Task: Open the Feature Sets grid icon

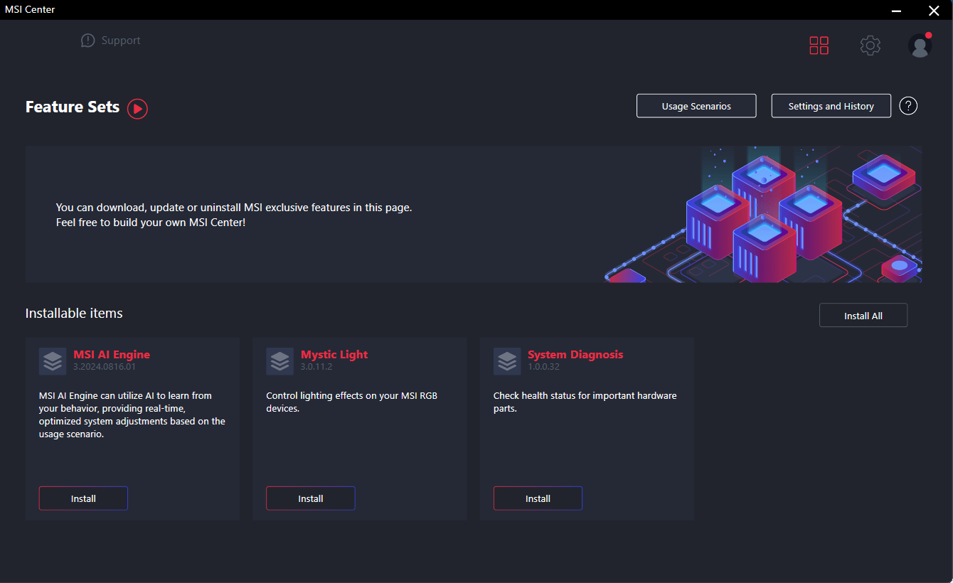Action: 819,46
